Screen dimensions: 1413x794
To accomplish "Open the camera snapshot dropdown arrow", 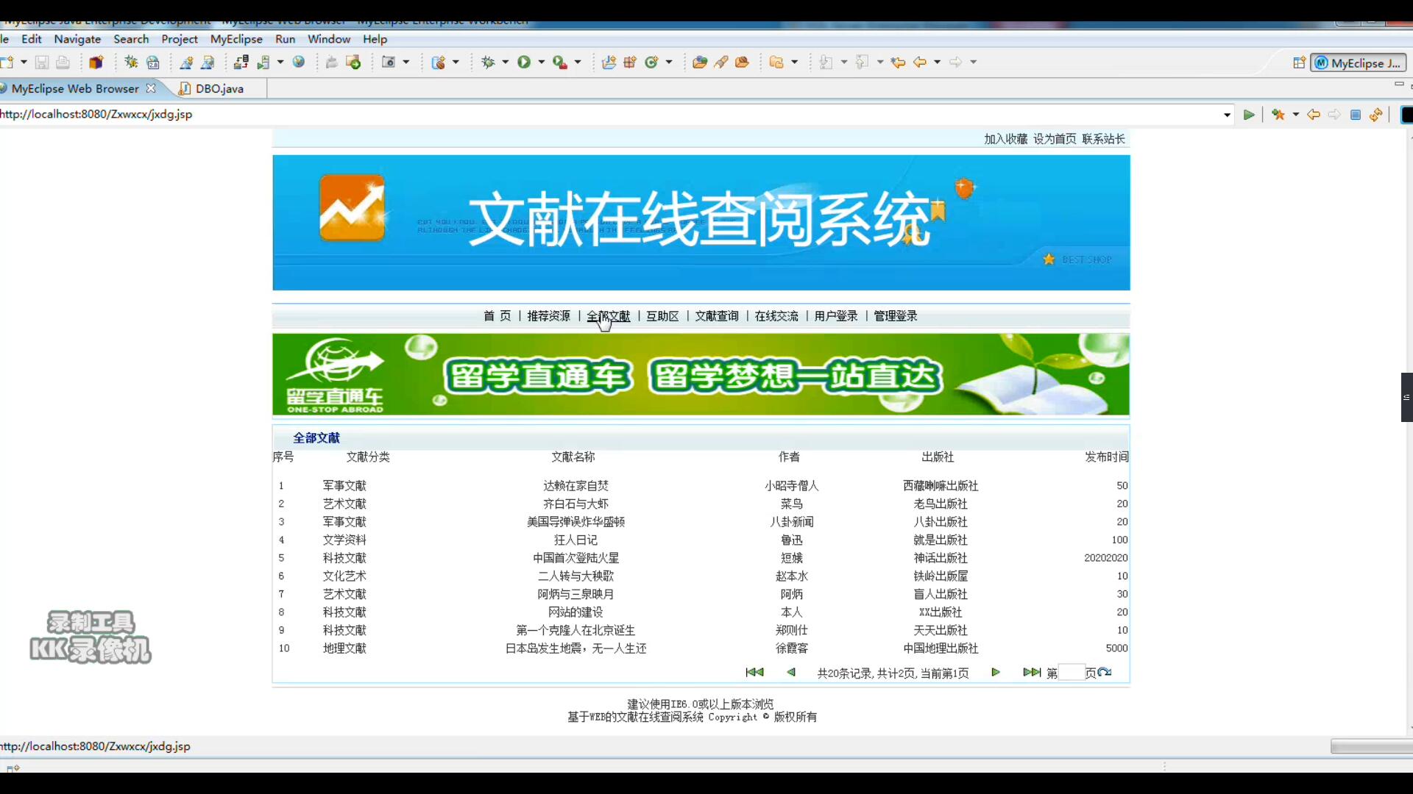I will point(406,62).
